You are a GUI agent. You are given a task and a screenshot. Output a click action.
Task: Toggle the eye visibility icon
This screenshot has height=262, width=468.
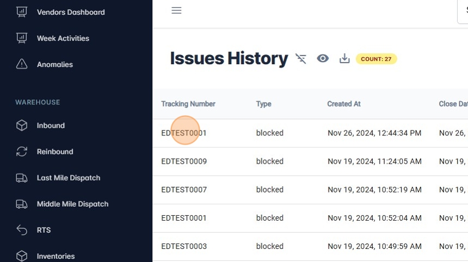click(x=323, y=59)
